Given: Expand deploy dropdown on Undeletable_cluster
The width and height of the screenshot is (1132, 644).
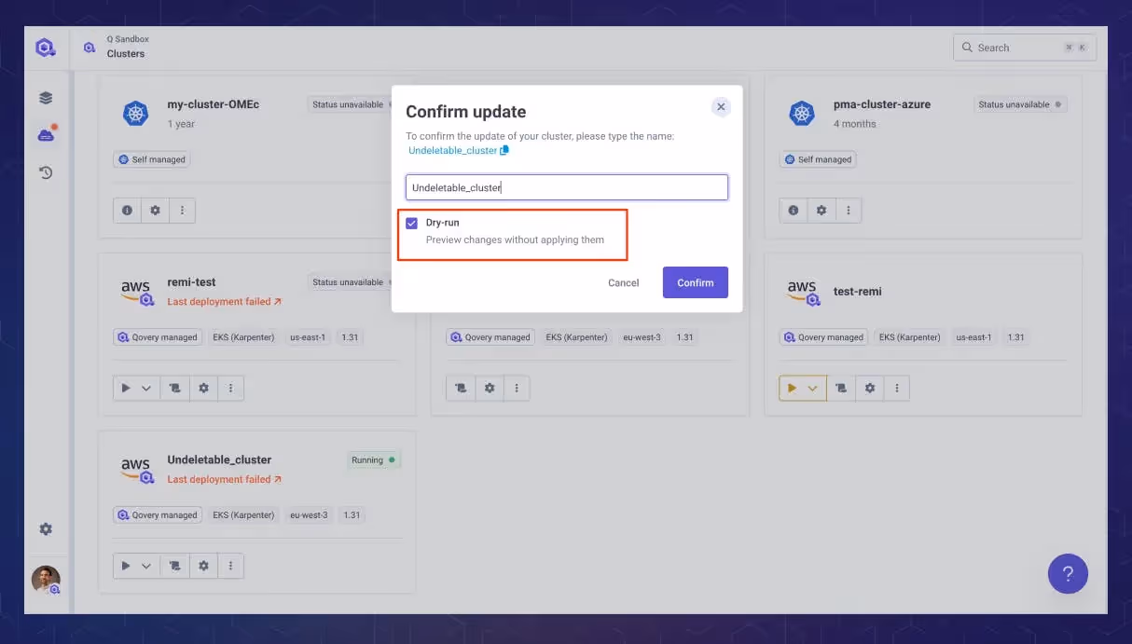Looking at the screenshot, I should pyautogui.click(x=146, y=566).
